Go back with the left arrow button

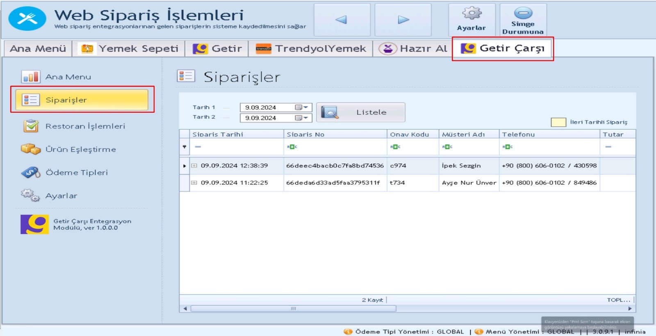point(342,20)
